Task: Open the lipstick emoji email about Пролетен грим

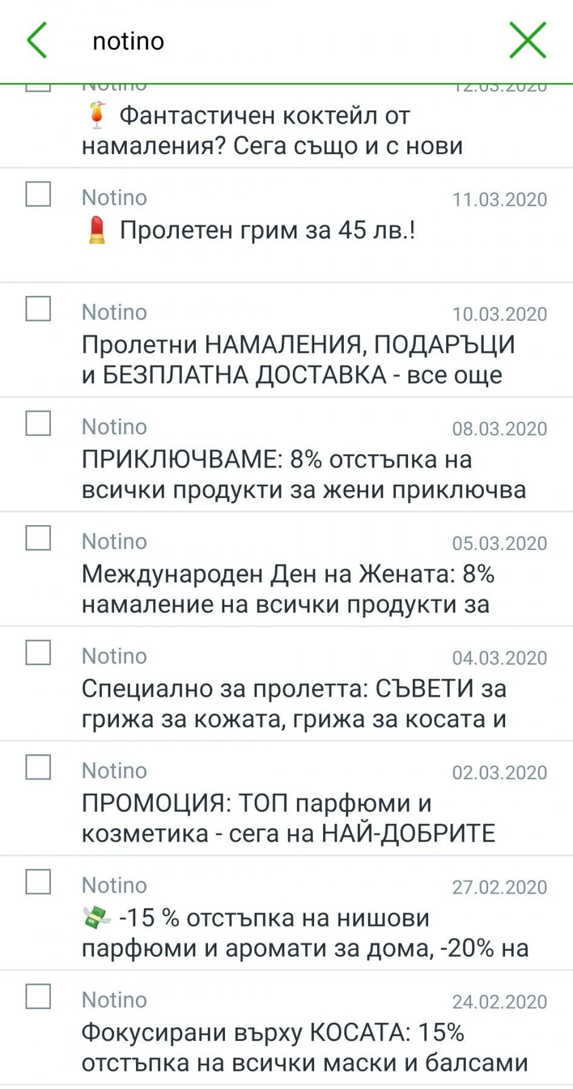Action: pos(267,230)
